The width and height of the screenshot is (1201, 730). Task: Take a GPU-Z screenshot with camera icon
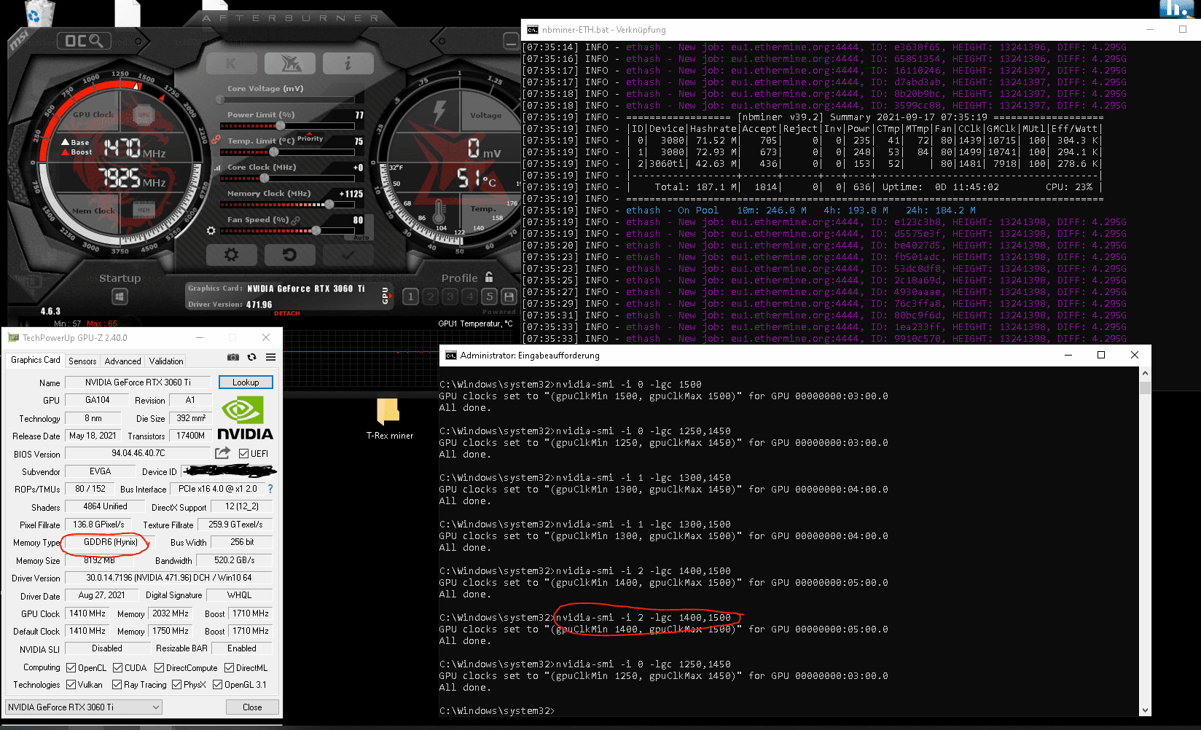[233, 357]
